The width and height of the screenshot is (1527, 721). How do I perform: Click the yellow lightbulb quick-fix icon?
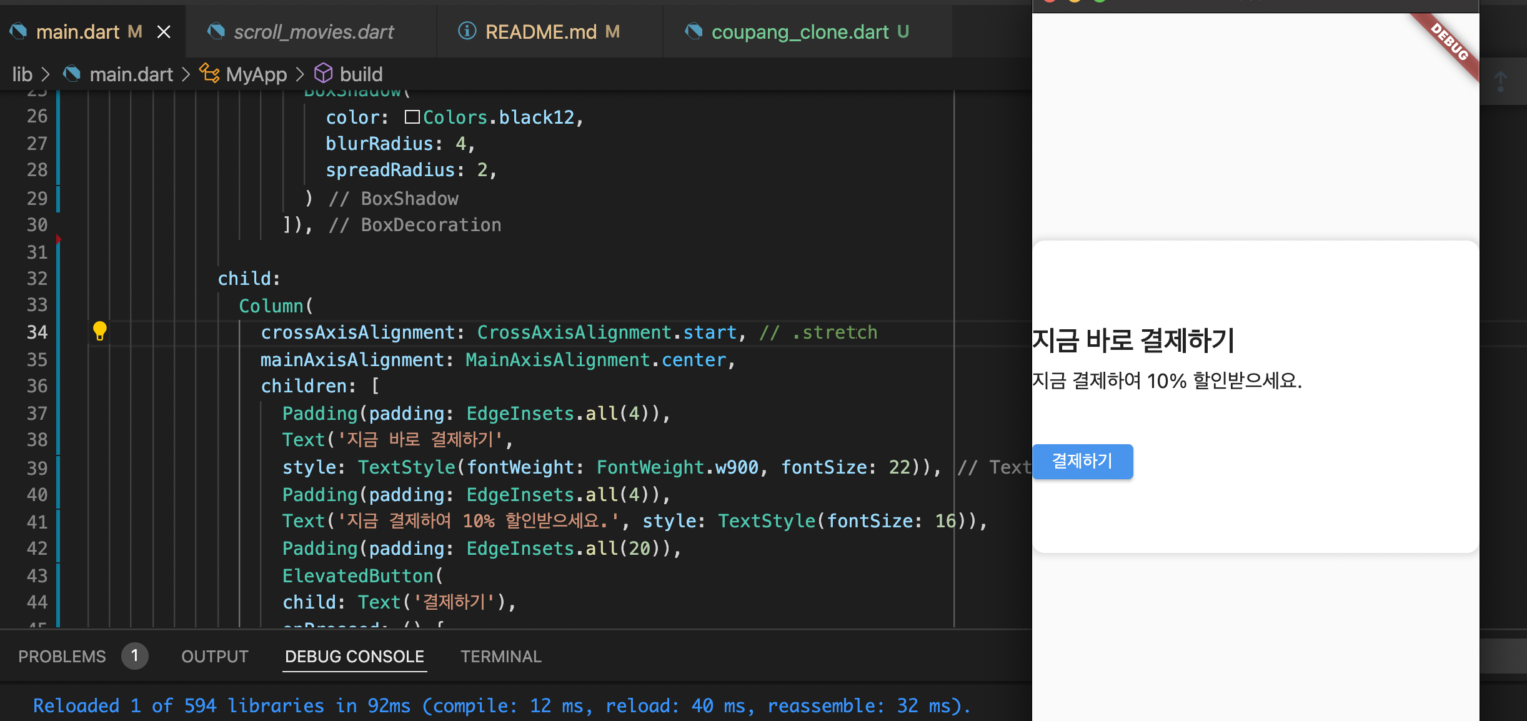[99, 331]
